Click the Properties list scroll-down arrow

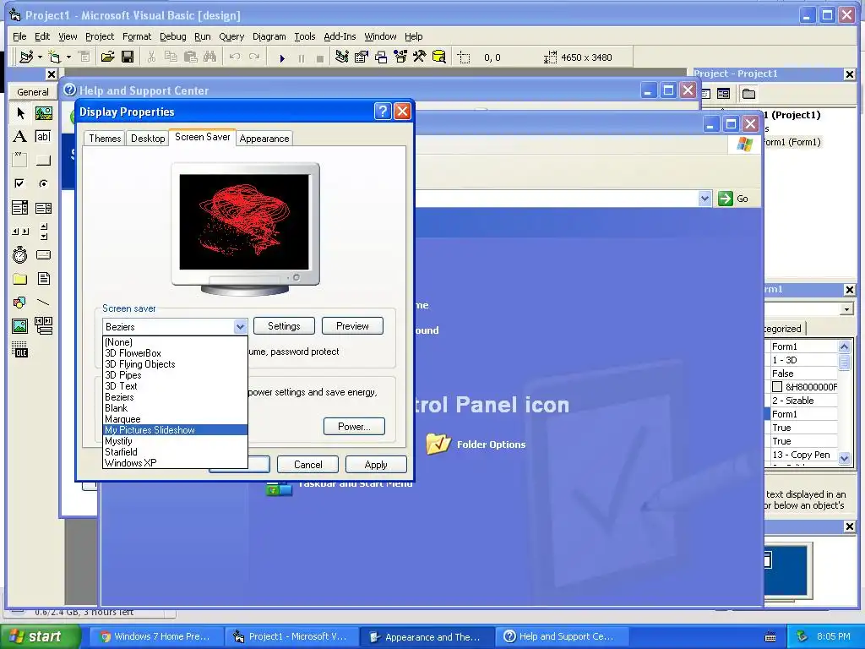click(x=844, y=458)
